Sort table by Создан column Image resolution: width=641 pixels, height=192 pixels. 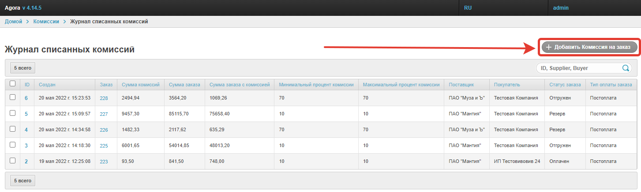pos(47,85)
